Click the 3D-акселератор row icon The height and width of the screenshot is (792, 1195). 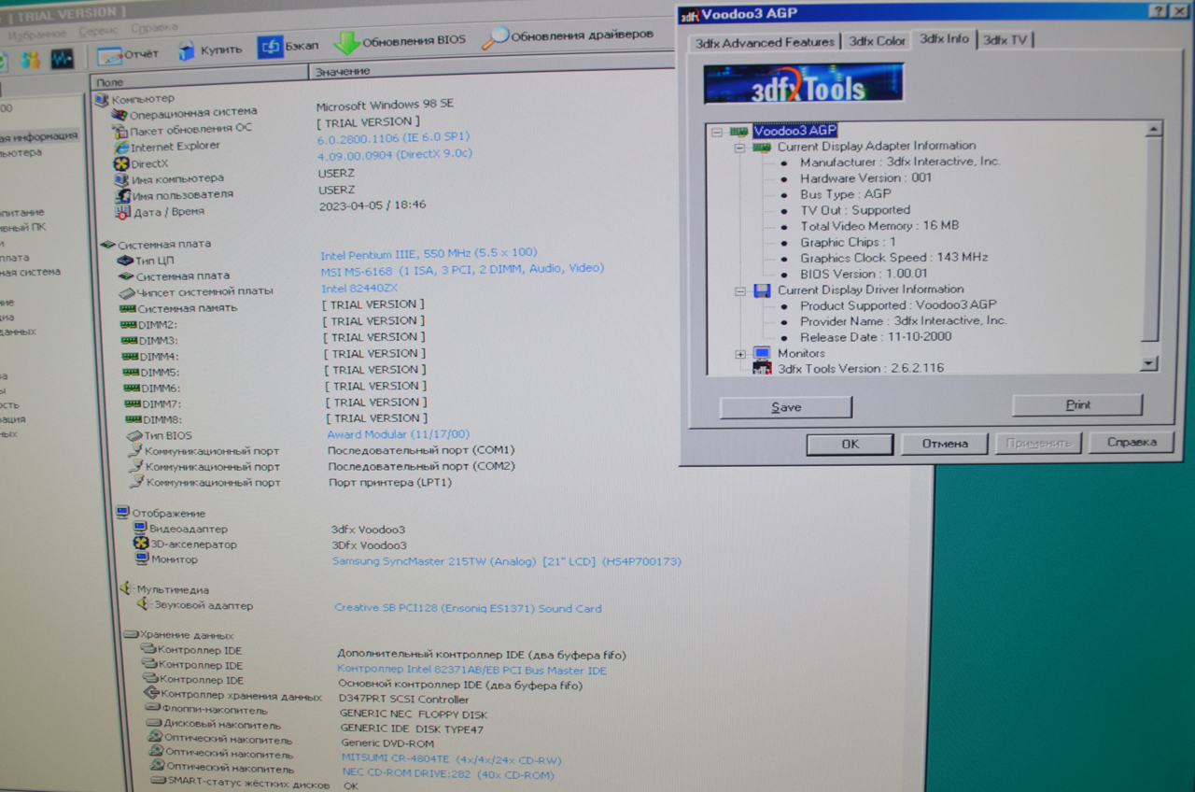click(141, 544)
